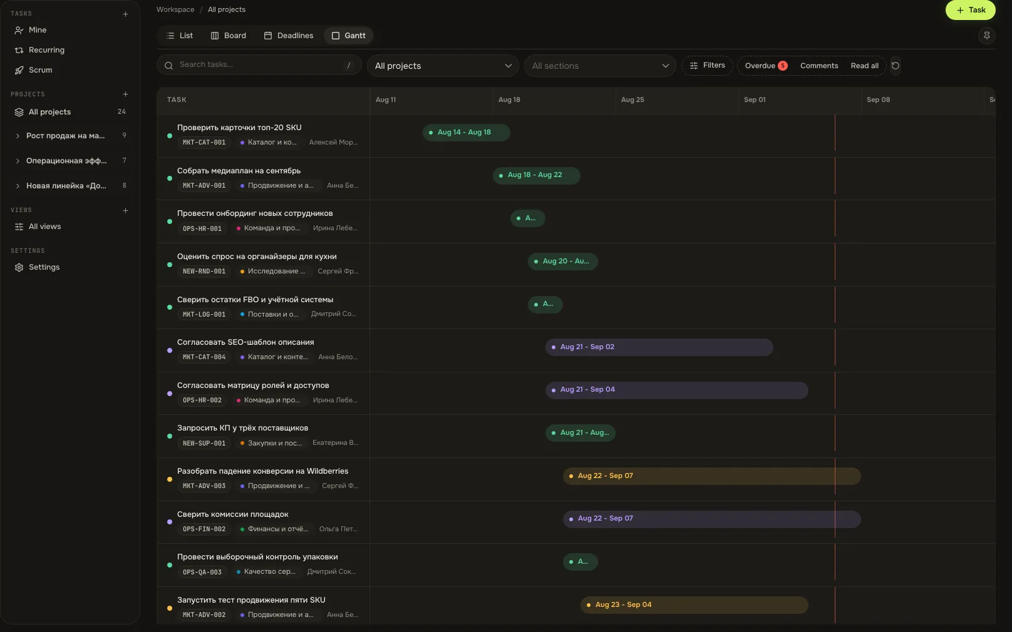The image size is (1012, 632).
Task: Open the Scrum rocket icon item
Action: click(x=19, y=70)
